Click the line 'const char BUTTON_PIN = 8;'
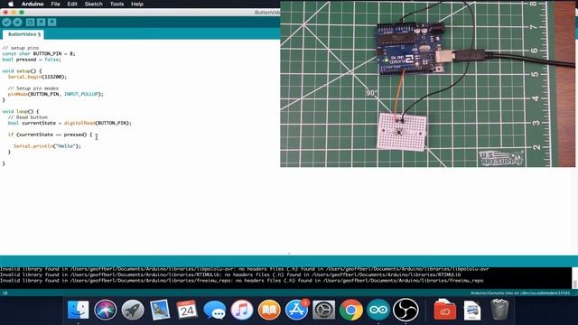The width and height of the screenshot is (578, 325). 39,53
